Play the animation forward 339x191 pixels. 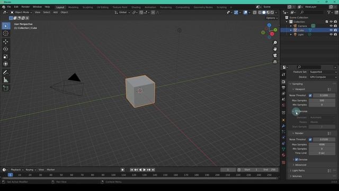(145, 170)
